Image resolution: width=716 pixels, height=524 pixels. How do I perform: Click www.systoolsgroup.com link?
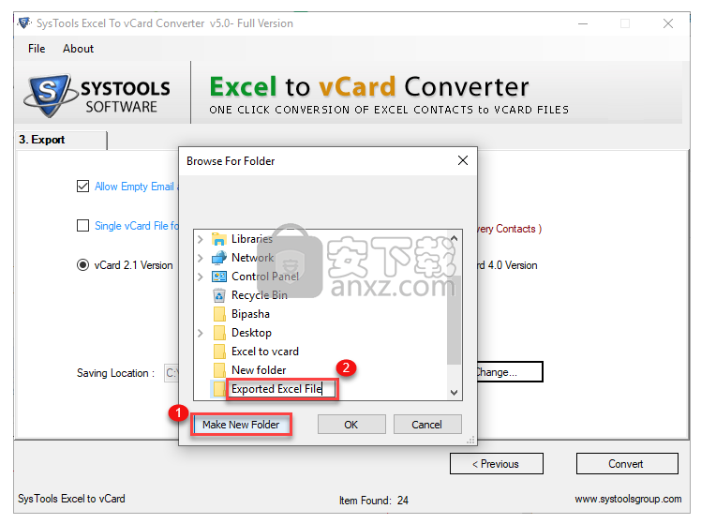[628, 499]
